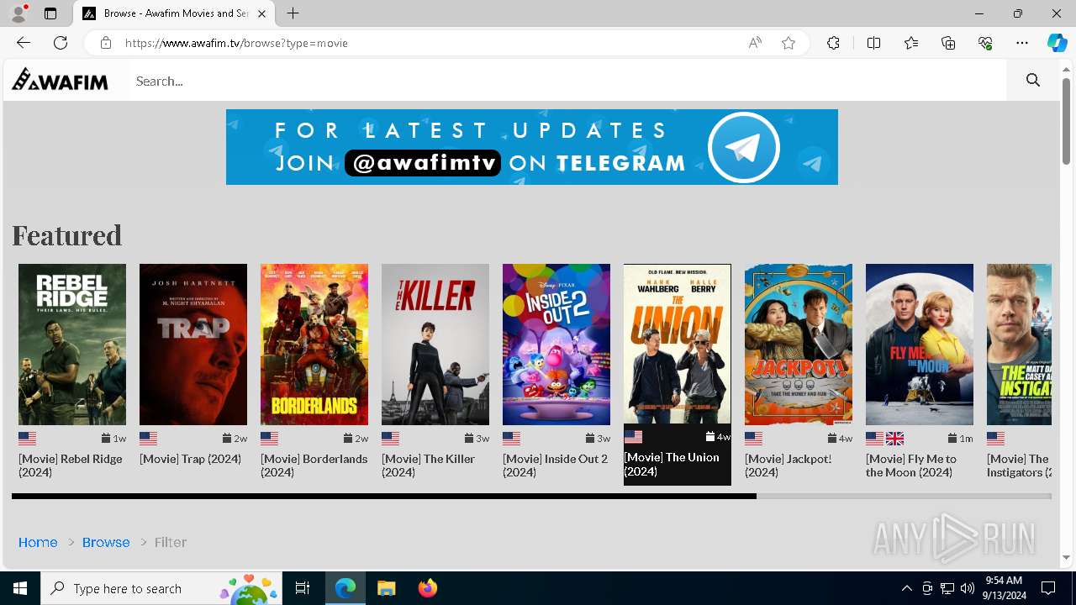View site information lock icon
Viewport: 1076px width, 605px height.
[x=105, y=43]
